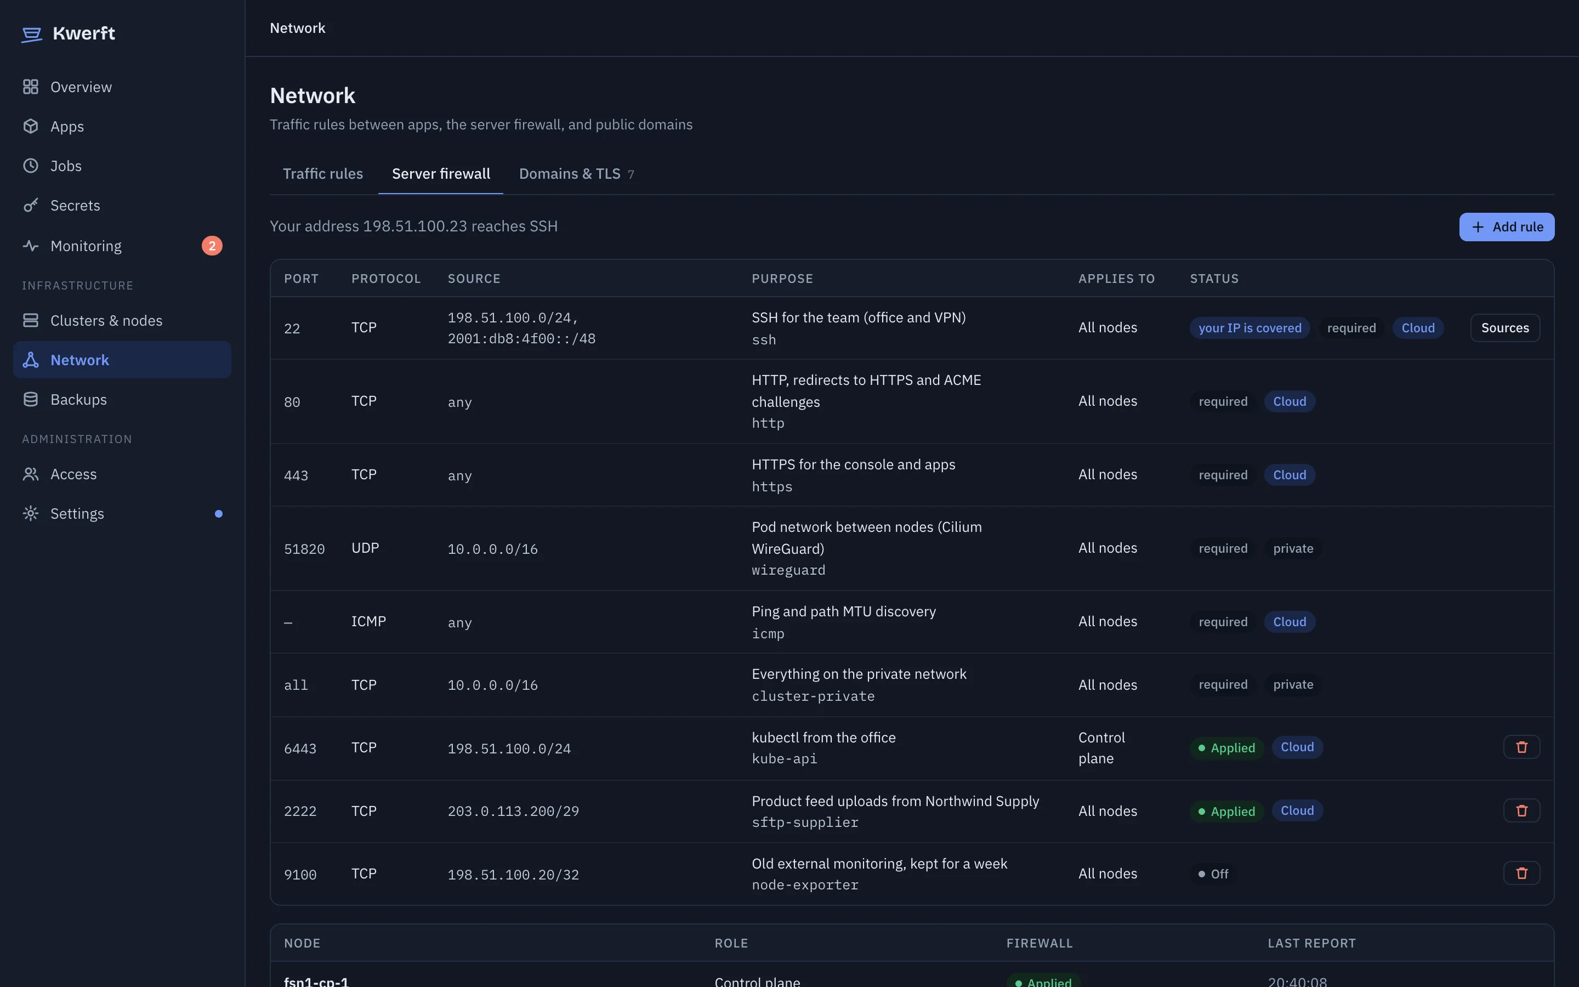
Task: Open the Backups database icon
Action: tap(31, 400)
